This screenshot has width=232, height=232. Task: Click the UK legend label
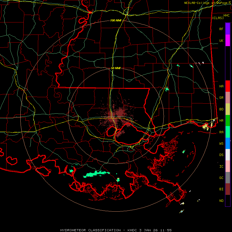click(221, 40)
